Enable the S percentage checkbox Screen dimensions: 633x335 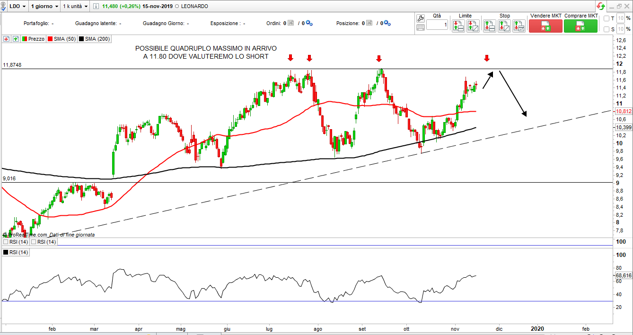[x=607, y=29]
